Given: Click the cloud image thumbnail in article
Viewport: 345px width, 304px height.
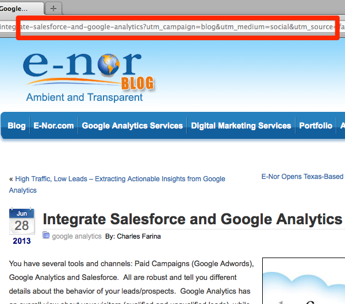Looking at the screenshot, I should click(x=304, y=281).
